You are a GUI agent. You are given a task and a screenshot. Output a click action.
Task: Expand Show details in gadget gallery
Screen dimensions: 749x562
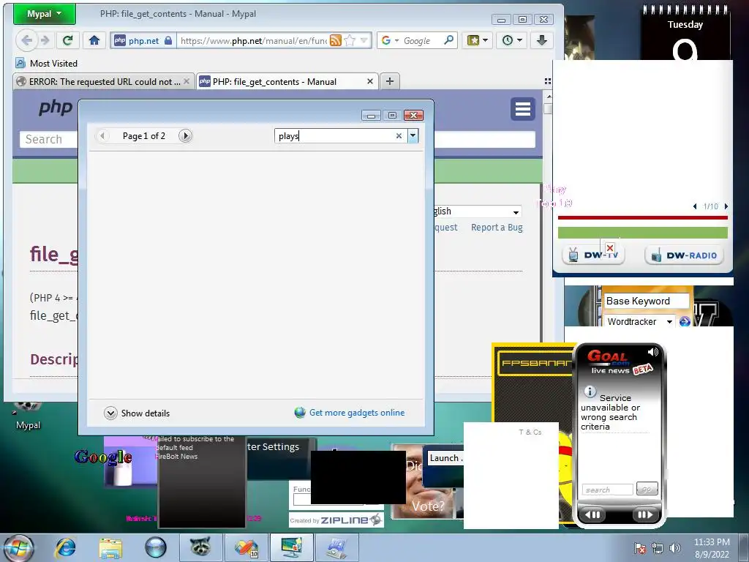(x=137, y=413)
